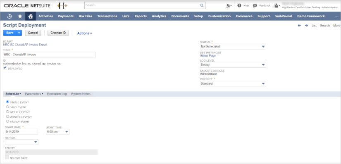The image size is (341, 164).
Task: Open the Reports menu
Action: 141,16
